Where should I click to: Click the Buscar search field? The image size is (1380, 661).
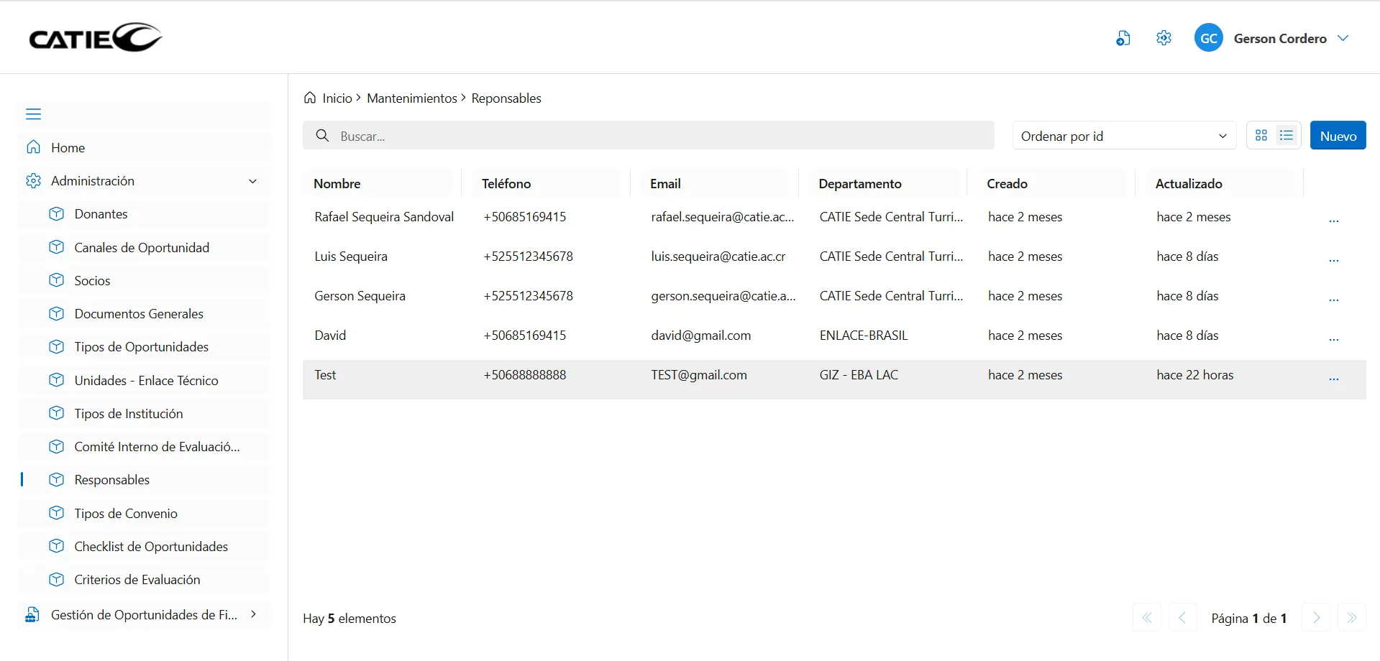pos(662,136)
